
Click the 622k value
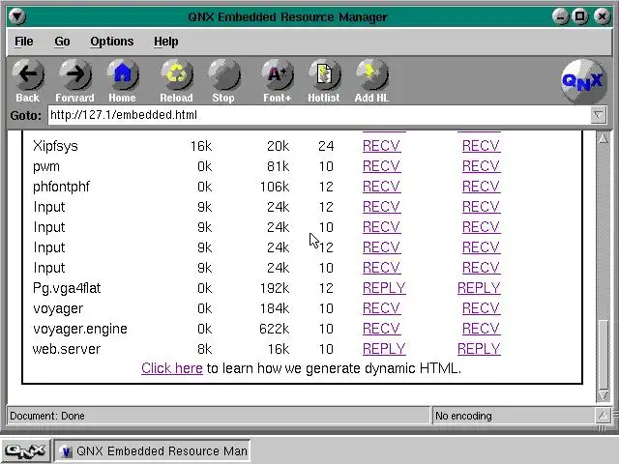click(274, 329)
